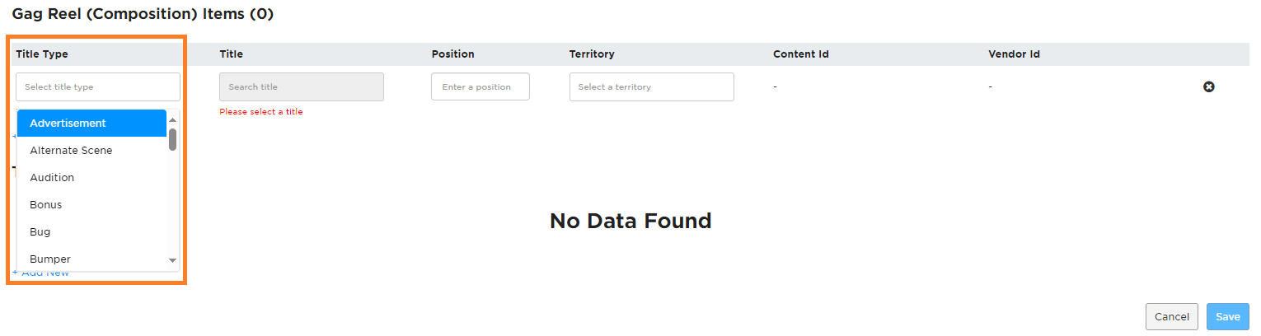Screen dimensions: 1261x336
Task: Click the Territory column header
Action: 592,54
